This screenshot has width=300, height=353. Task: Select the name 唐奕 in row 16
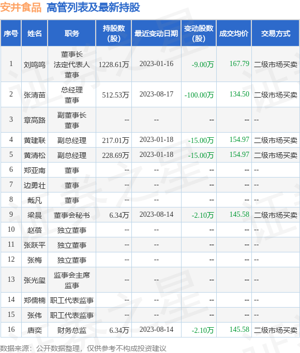[x=35, y=330]
